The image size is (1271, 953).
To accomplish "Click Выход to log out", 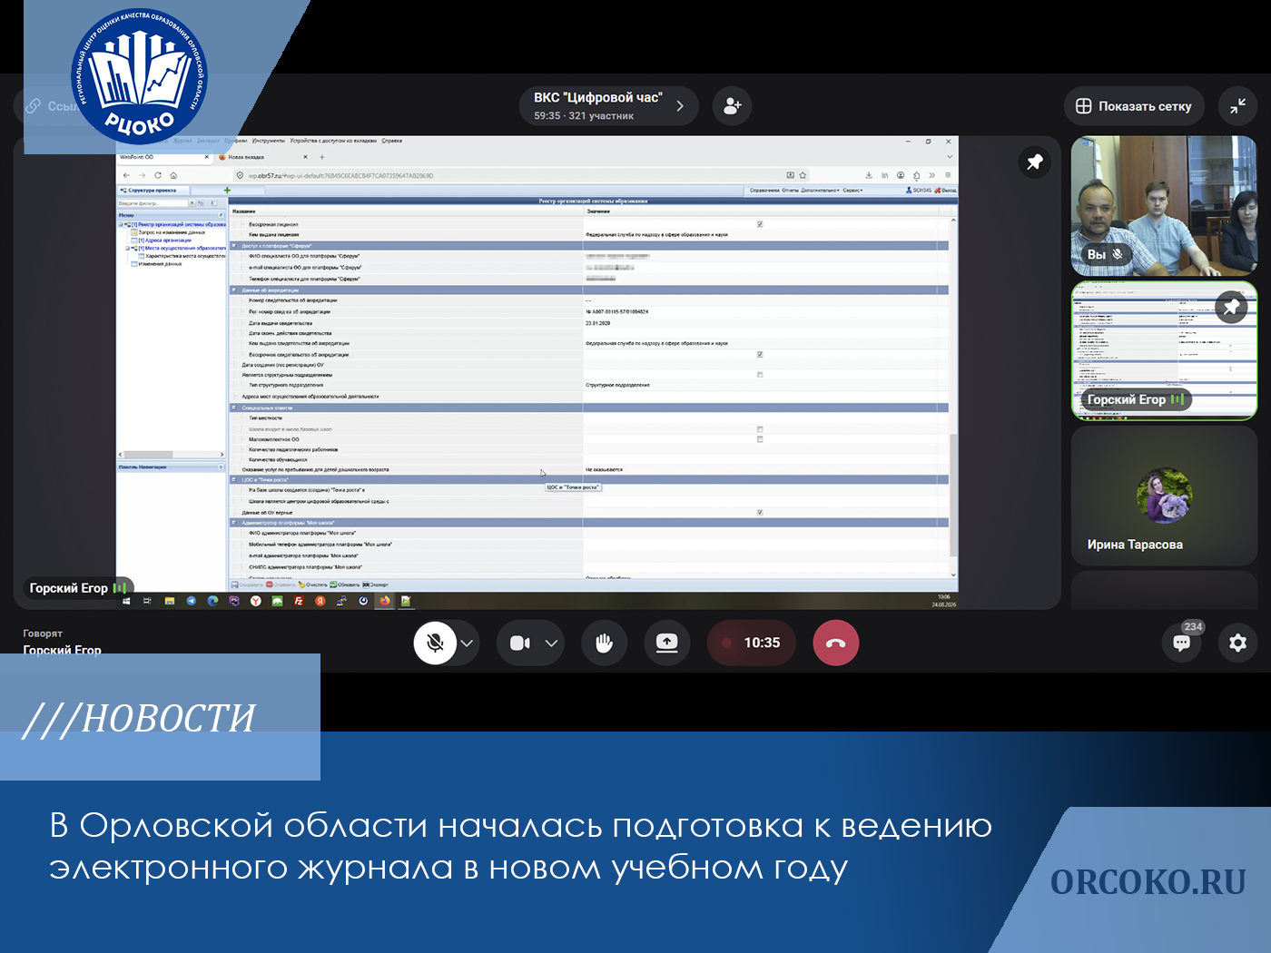I will point(945,191).
